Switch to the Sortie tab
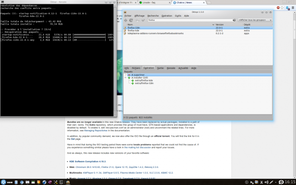296x185 pixels. tap(160, 68)
